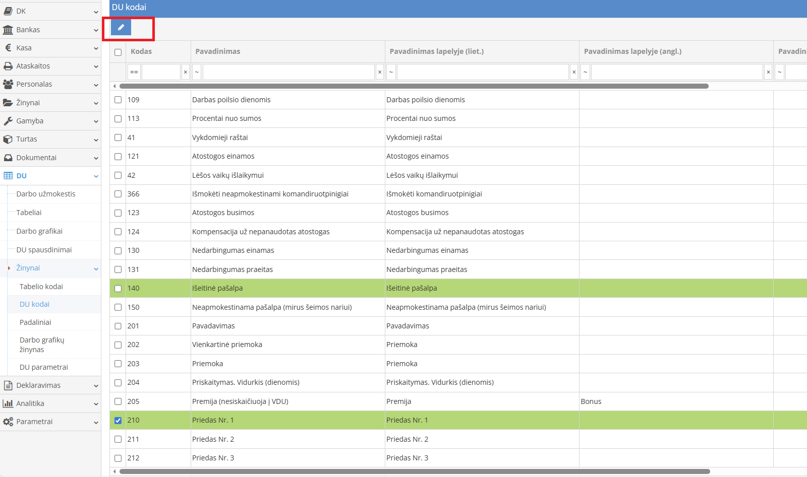Viewport: 807px width, 477px height.
Task: Open Tabelio kodai in sidebar
Action: coord(41,287)
